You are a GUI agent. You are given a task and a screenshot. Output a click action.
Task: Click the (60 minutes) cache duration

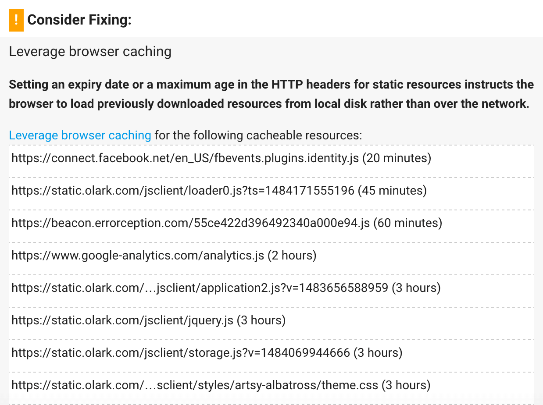(x=407, y=223)
